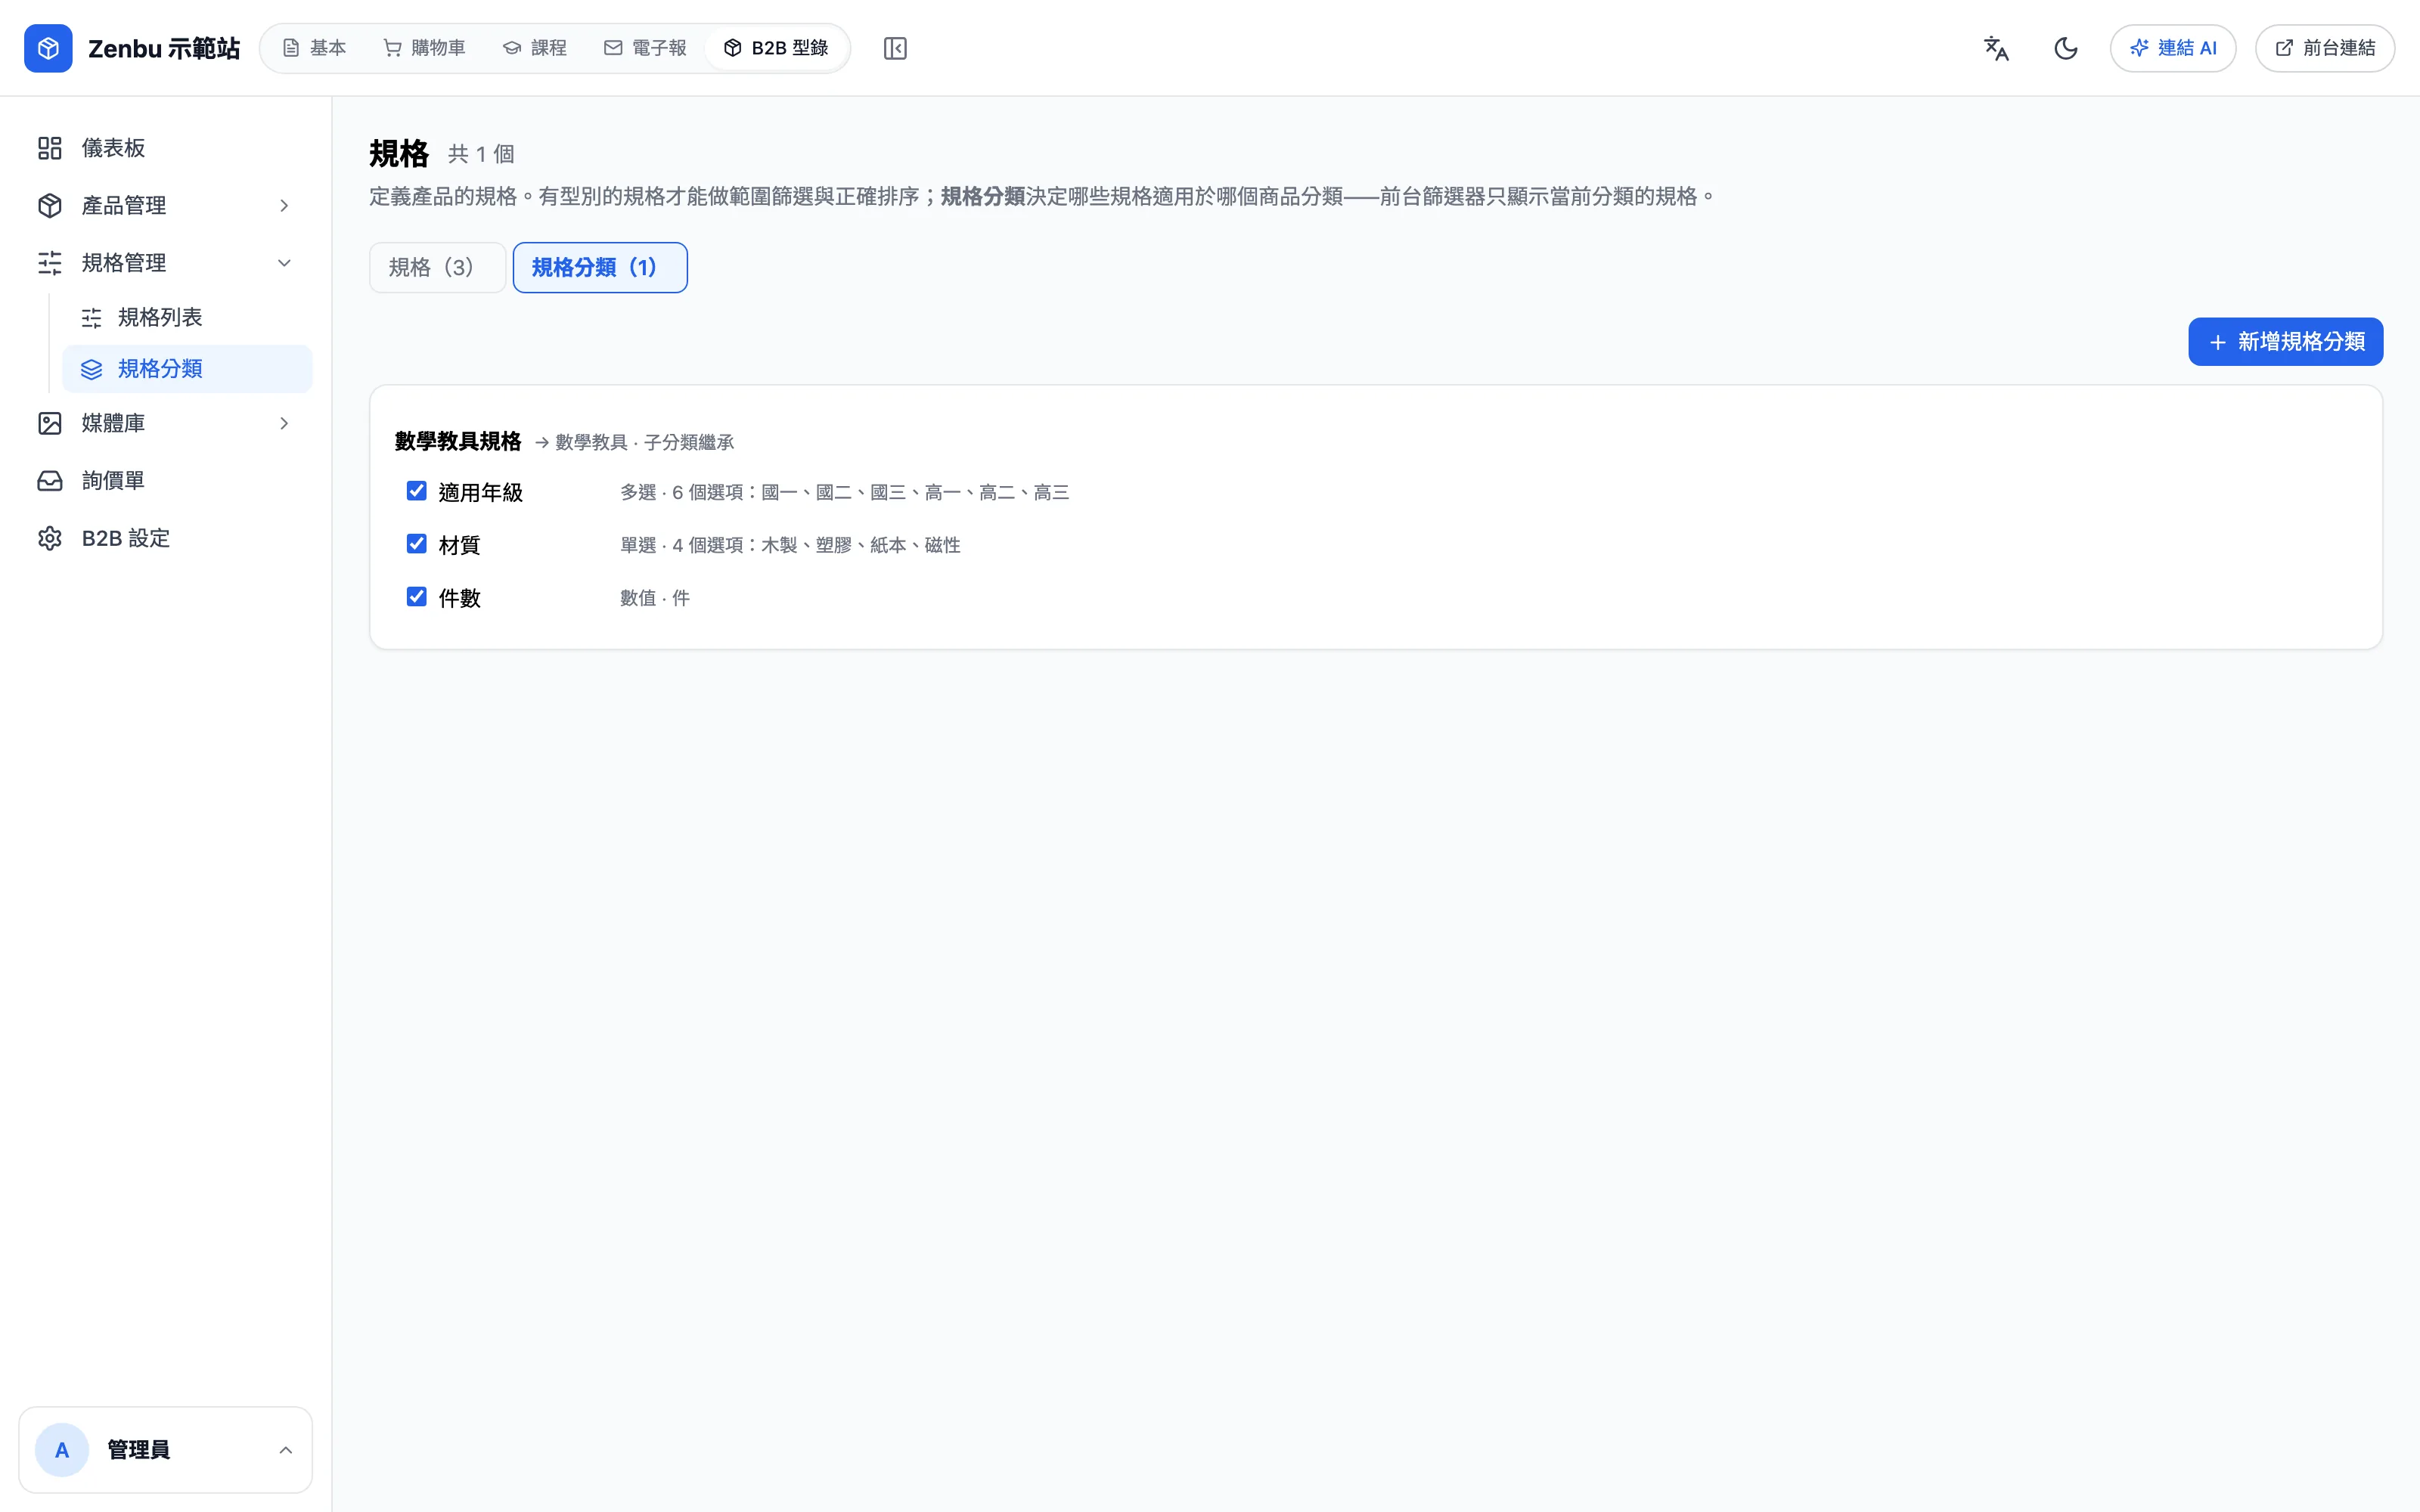Collapse 規格管理 chevron
The width and height of the screenshot is (2420, 1512).
coord(284,263)
